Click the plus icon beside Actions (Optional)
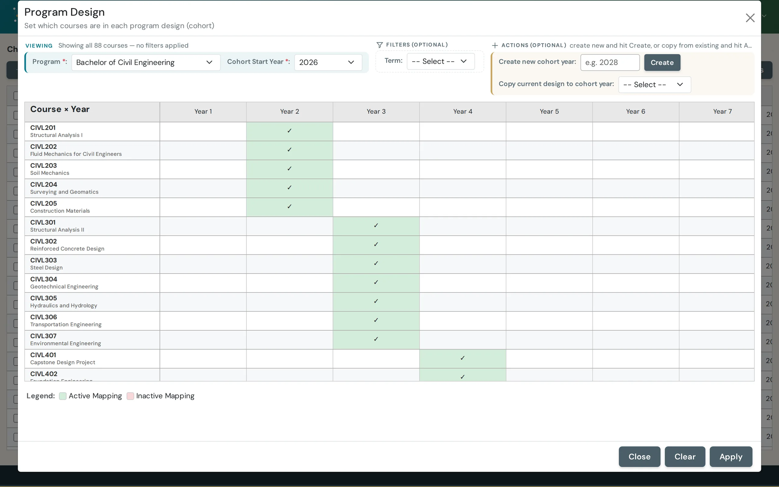The image size is (779, 487). [x=495, y=45]
